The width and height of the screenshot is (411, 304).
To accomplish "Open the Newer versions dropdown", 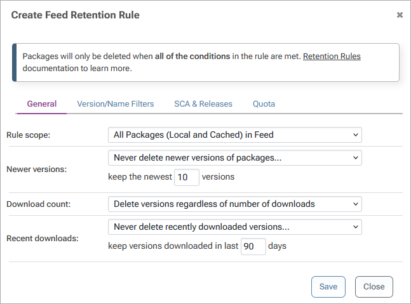I will tap(234, 157).
